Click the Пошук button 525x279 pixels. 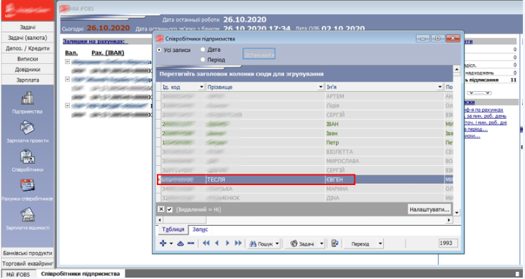coord(262,244)
